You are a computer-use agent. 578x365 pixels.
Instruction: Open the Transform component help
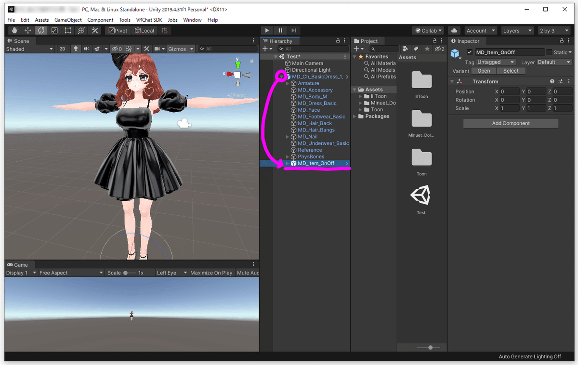click(x=552, y=81)
